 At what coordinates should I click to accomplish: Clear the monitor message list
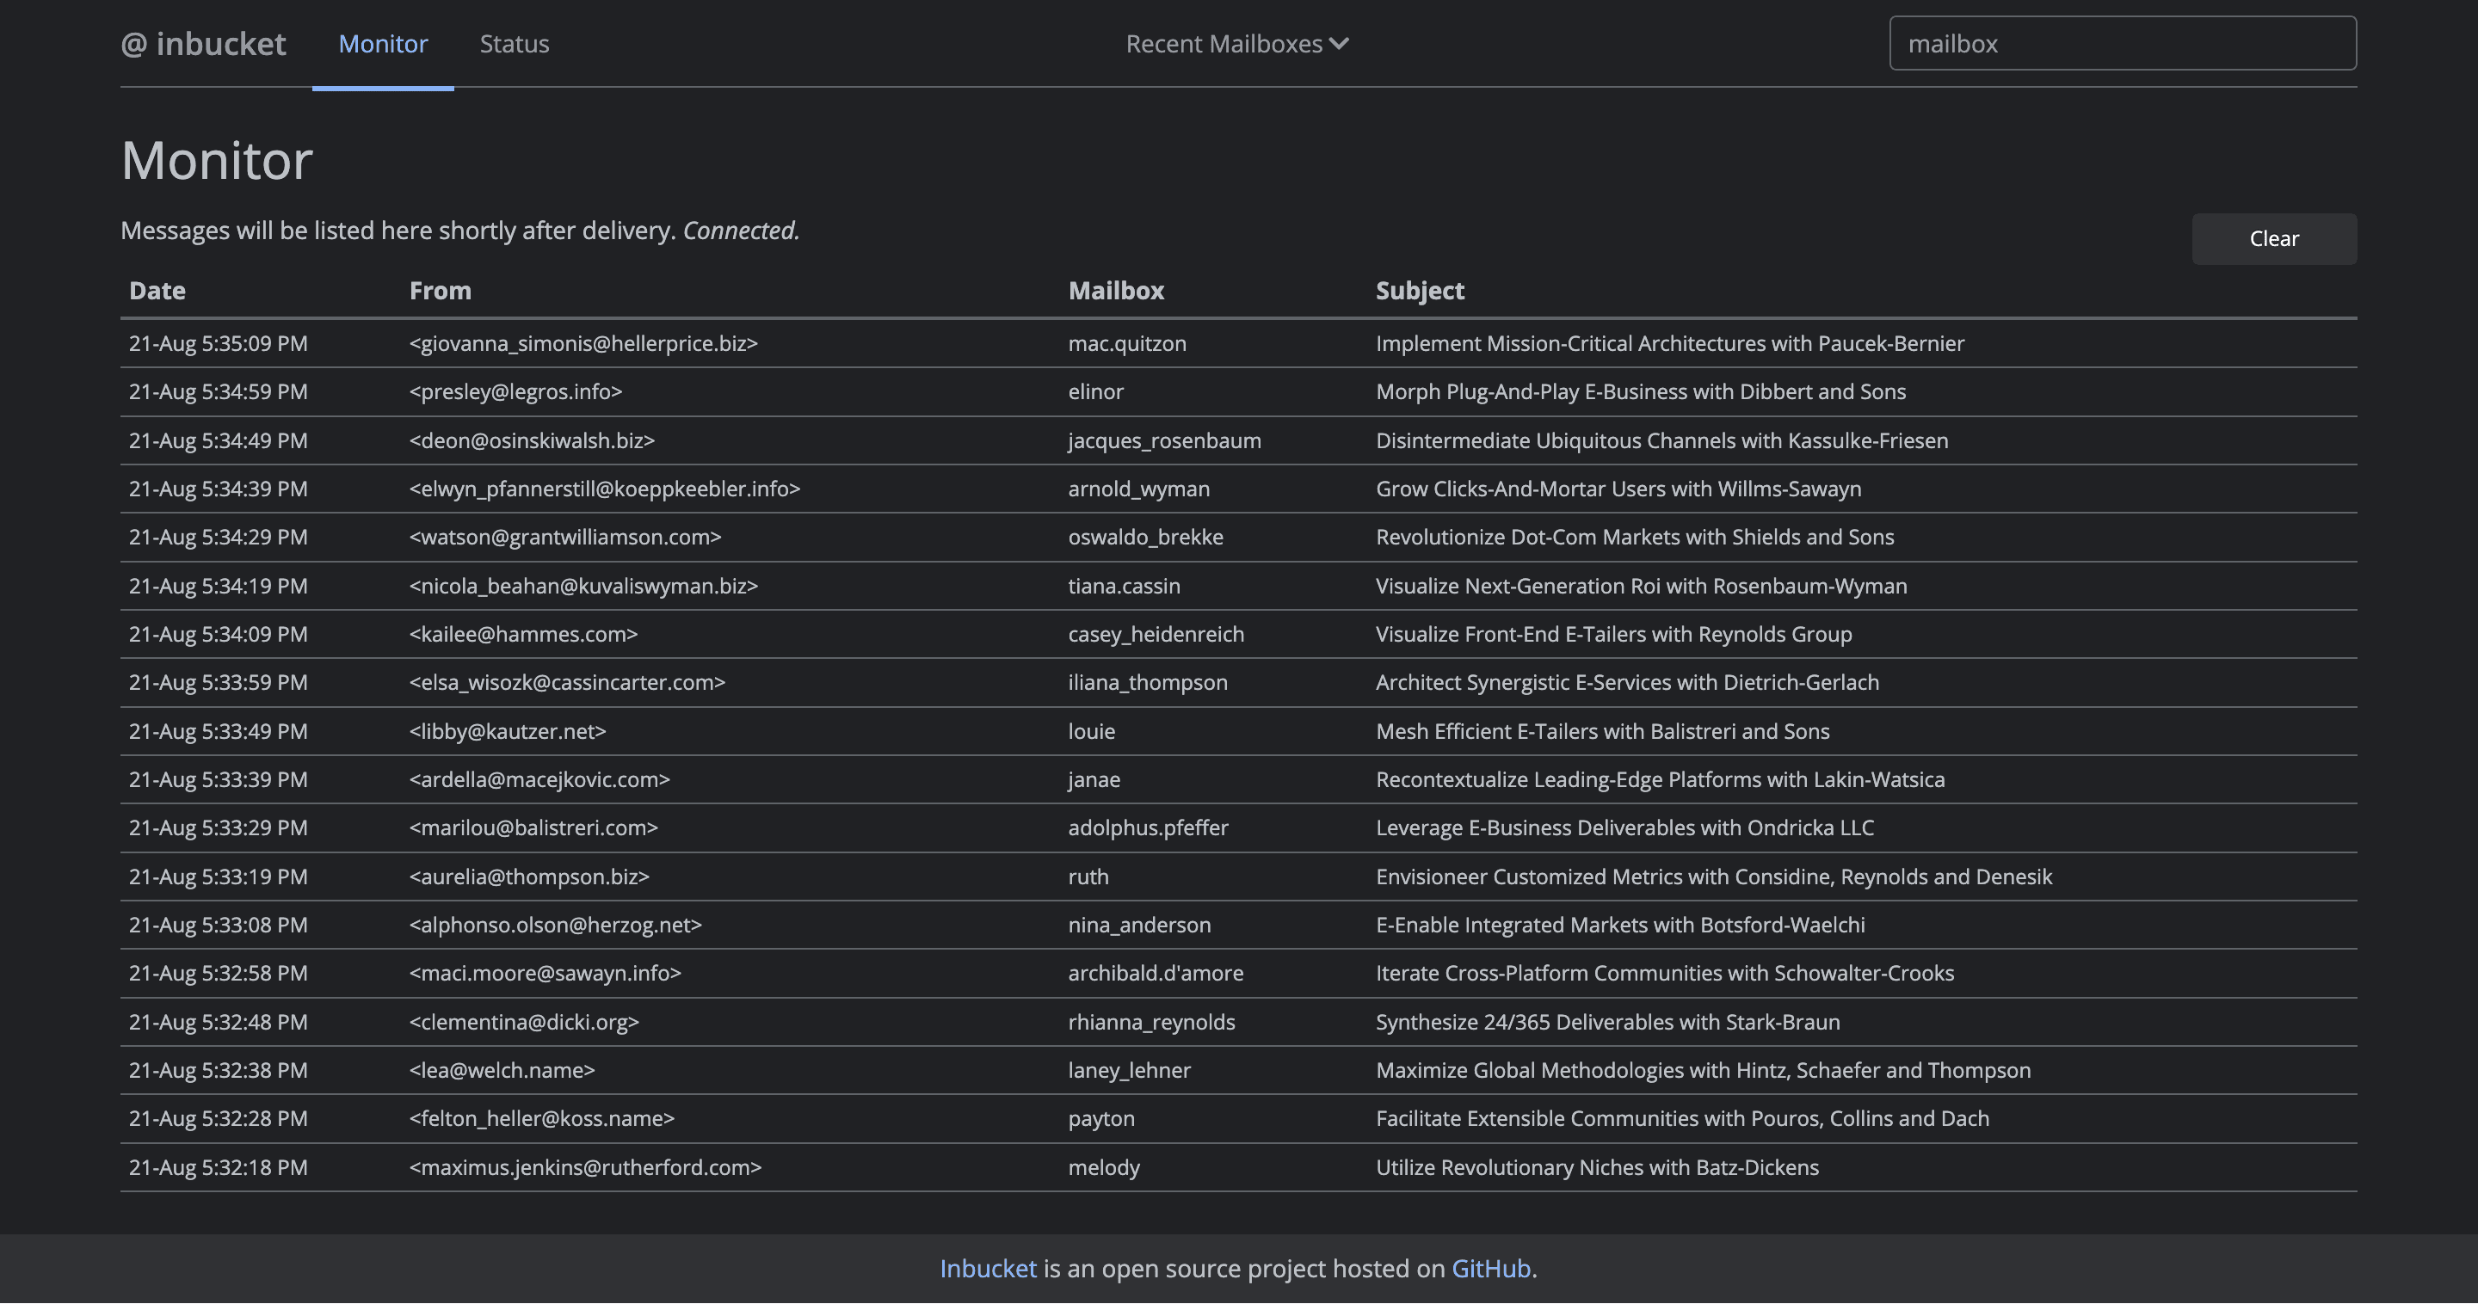[2274, 238]
